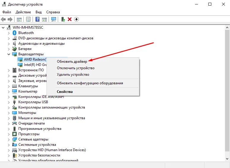
Task: Choose Обновить конфигурацию оборудования
Action: [93, 83]
